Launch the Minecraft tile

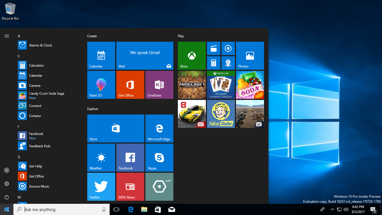click(x=192, y=85)
